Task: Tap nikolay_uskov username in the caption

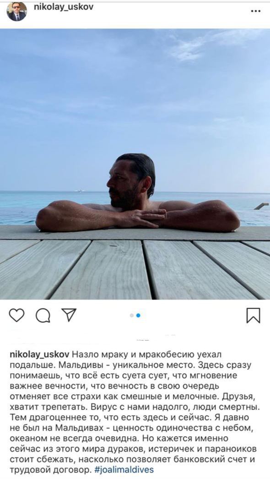Action: (40, 355)
